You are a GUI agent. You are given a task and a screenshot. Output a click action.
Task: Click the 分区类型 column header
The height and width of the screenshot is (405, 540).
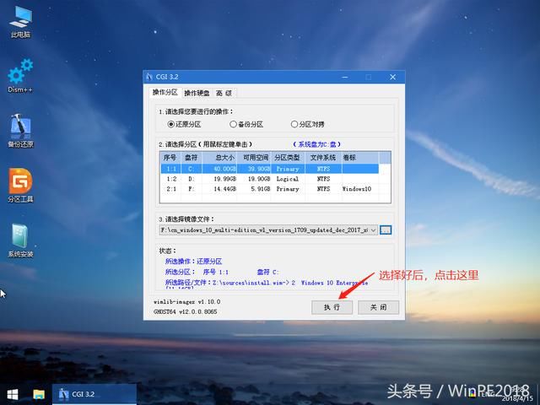[288, 158]
